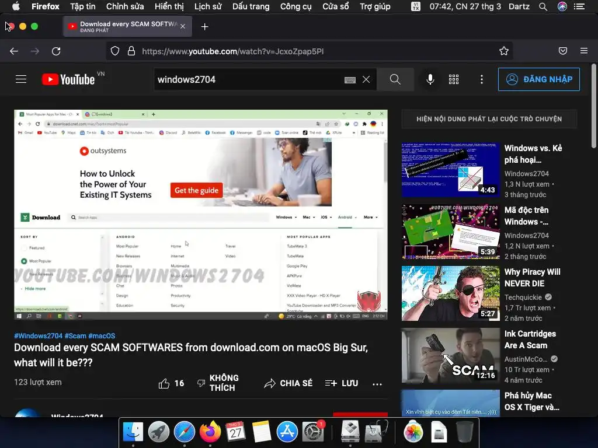Click the video player area

pyautogui.click(x=201, y=215)
